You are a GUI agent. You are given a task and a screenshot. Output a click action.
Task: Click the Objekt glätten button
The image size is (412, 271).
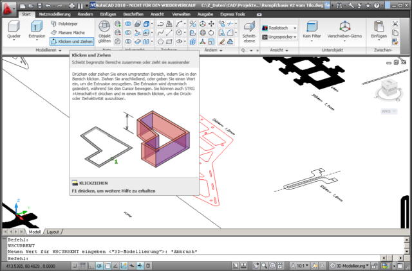coord(104,31)
